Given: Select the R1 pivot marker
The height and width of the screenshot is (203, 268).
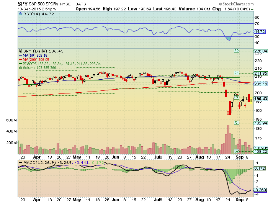Looking at the screenshot, I should [237, 73].
